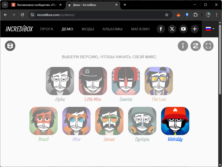
Task: Open Incredibox's X social icon
Action: pos(172,29)
